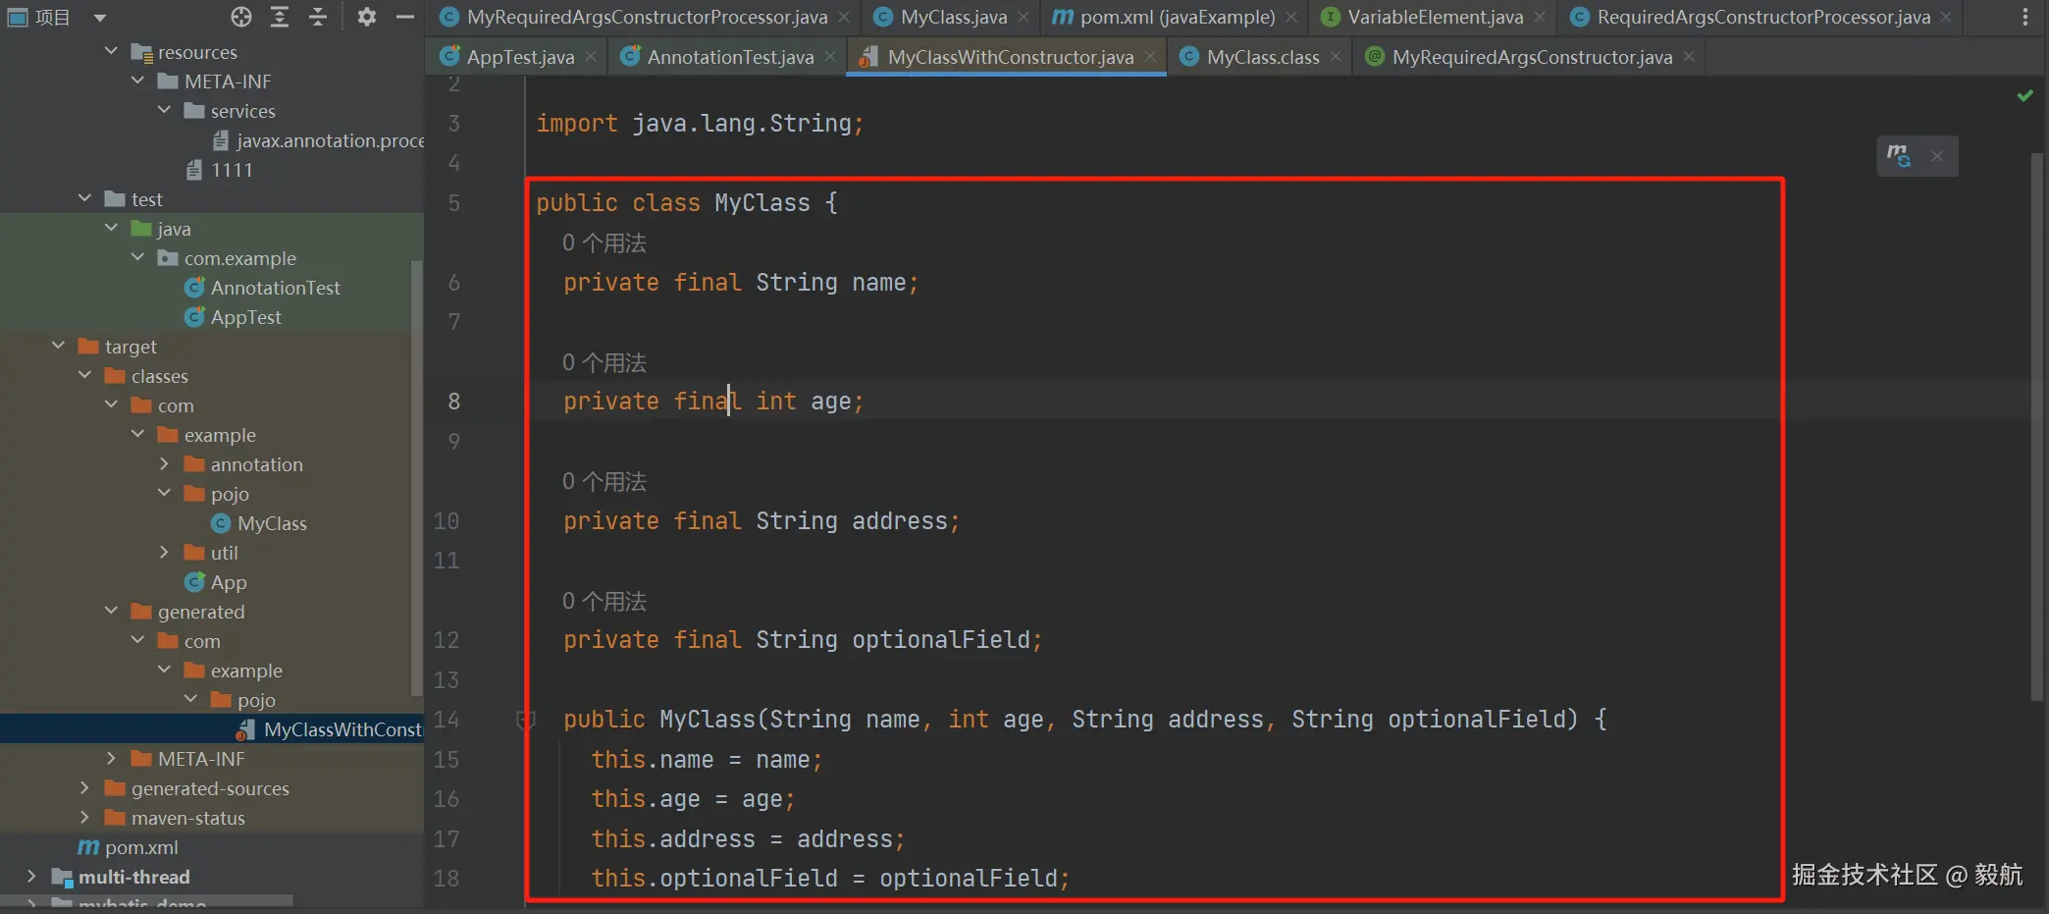Collapse the classes folder
The image size is (2049, 914).
tap(84, 375)
